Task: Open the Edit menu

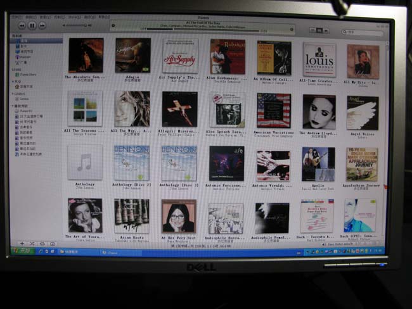Action: (x=30, y=17)
